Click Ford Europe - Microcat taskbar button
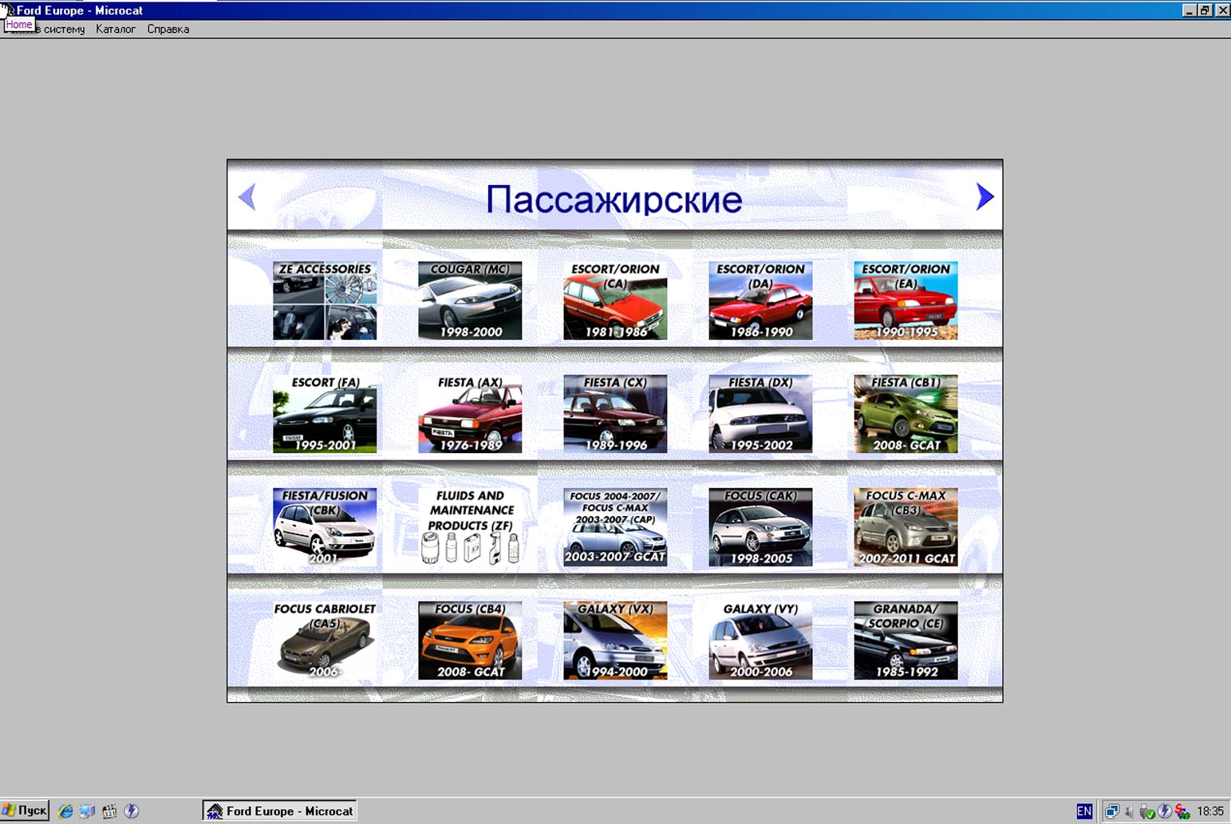Screen dimensions: 1231x824 pyautogui.click(x=279, y=811)
